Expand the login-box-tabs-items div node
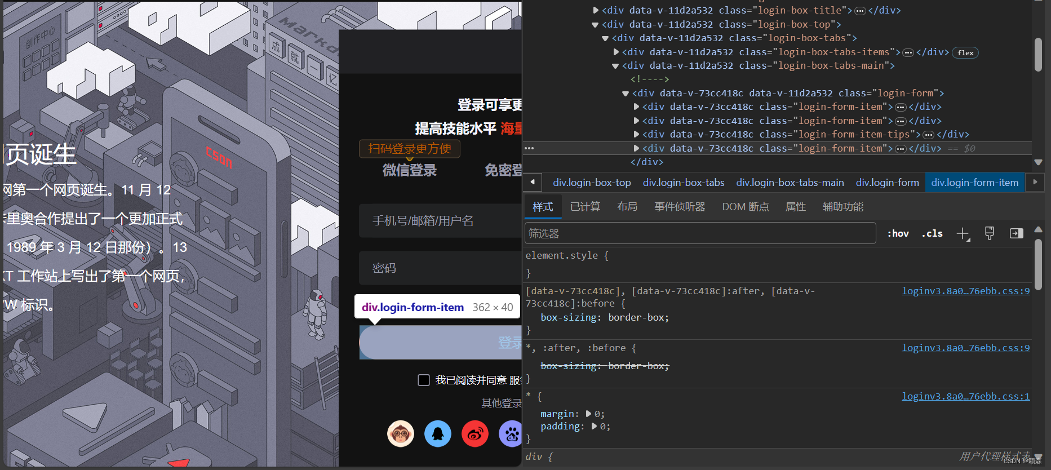The width and height of the screenshot is (1051, 470). (616, 52)
